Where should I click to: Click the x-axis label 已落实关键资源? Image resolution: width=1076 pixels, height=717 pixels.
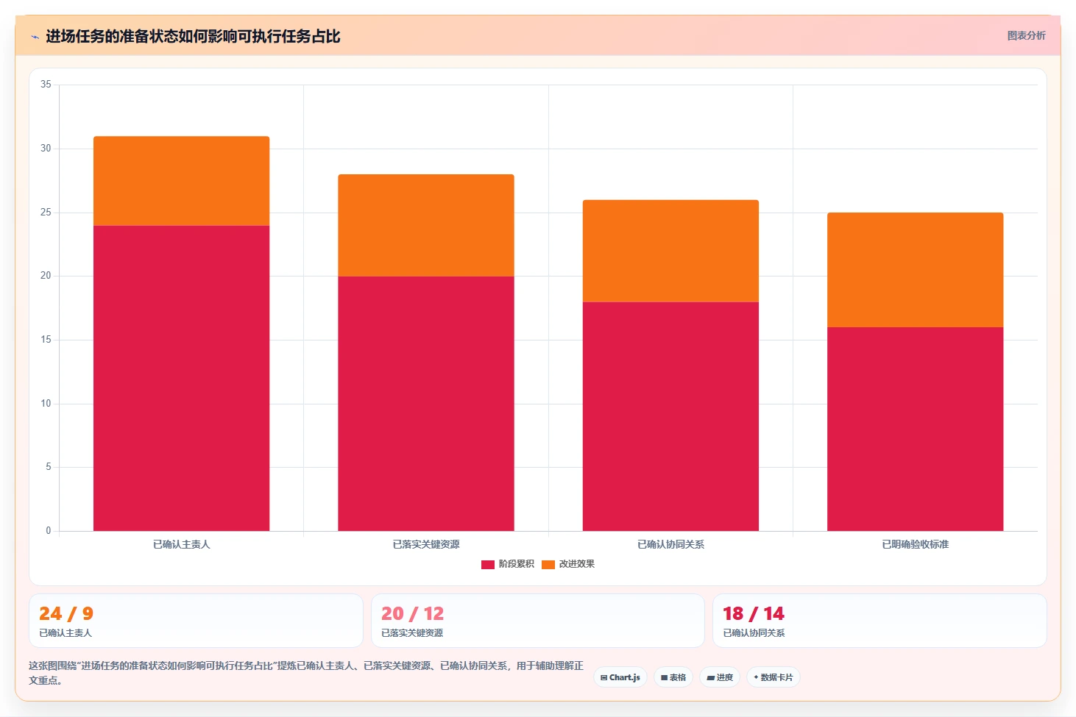click(x=426, y=544)
